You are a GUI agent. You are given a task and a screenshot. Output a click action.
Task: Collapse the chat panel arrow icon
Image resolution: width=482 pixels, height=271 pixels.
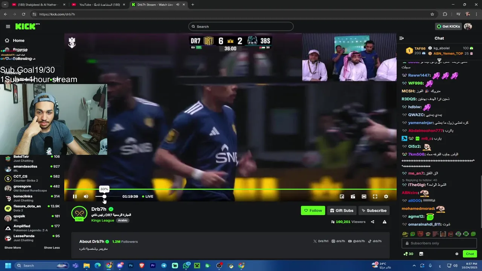point(401,38)
